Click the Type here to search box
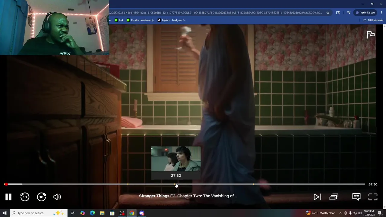The width and height of the screenshot is (386, 217). point(39,213)
